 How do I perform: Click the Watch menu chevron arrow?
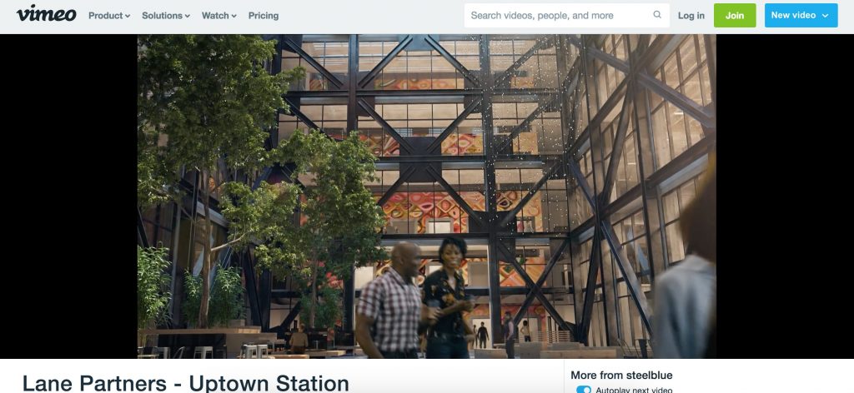[234, 17]
